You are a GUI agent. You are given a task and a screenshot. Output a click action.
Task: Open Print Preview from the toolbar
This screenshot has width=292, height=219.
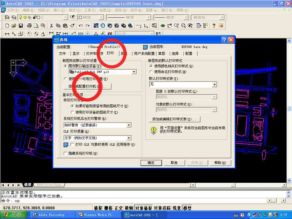(x=36, y=25)
